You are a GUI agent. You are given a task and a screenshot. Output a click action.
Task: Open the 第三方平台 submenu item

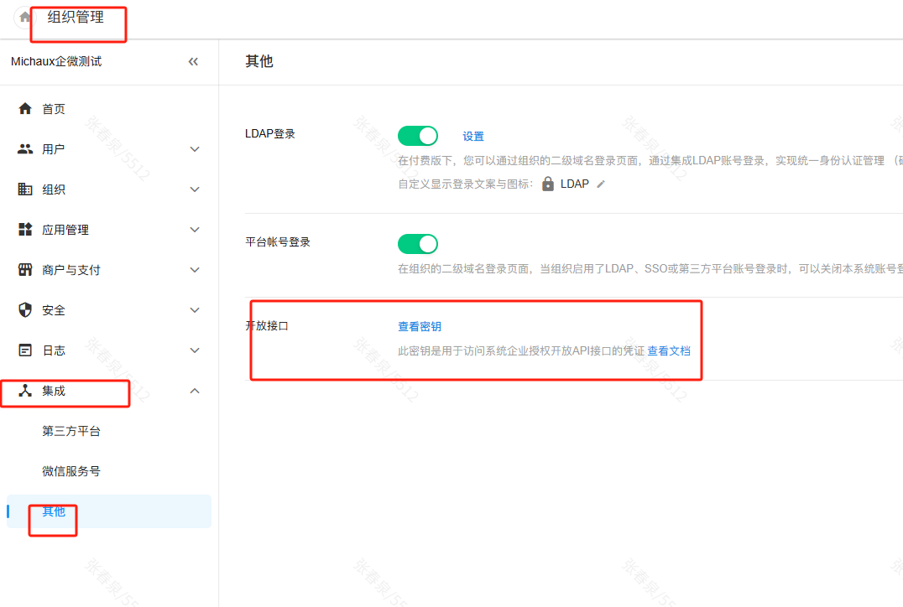click(71, 431)
